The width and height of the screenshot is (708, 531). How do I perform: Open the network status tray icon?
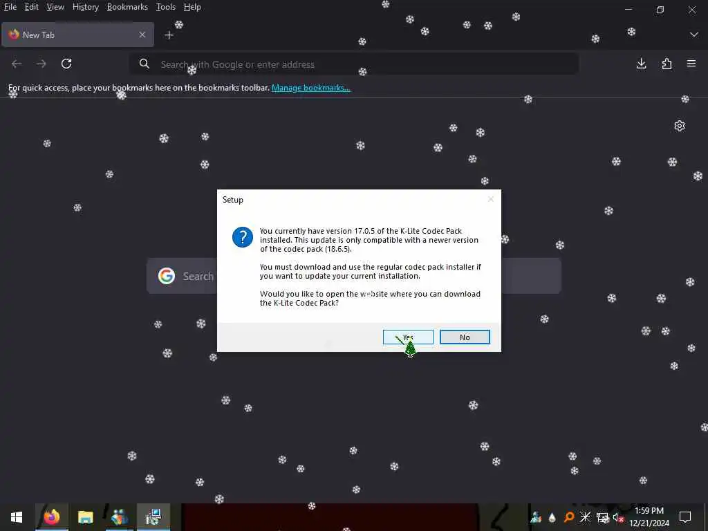click(x=602, y=517)
